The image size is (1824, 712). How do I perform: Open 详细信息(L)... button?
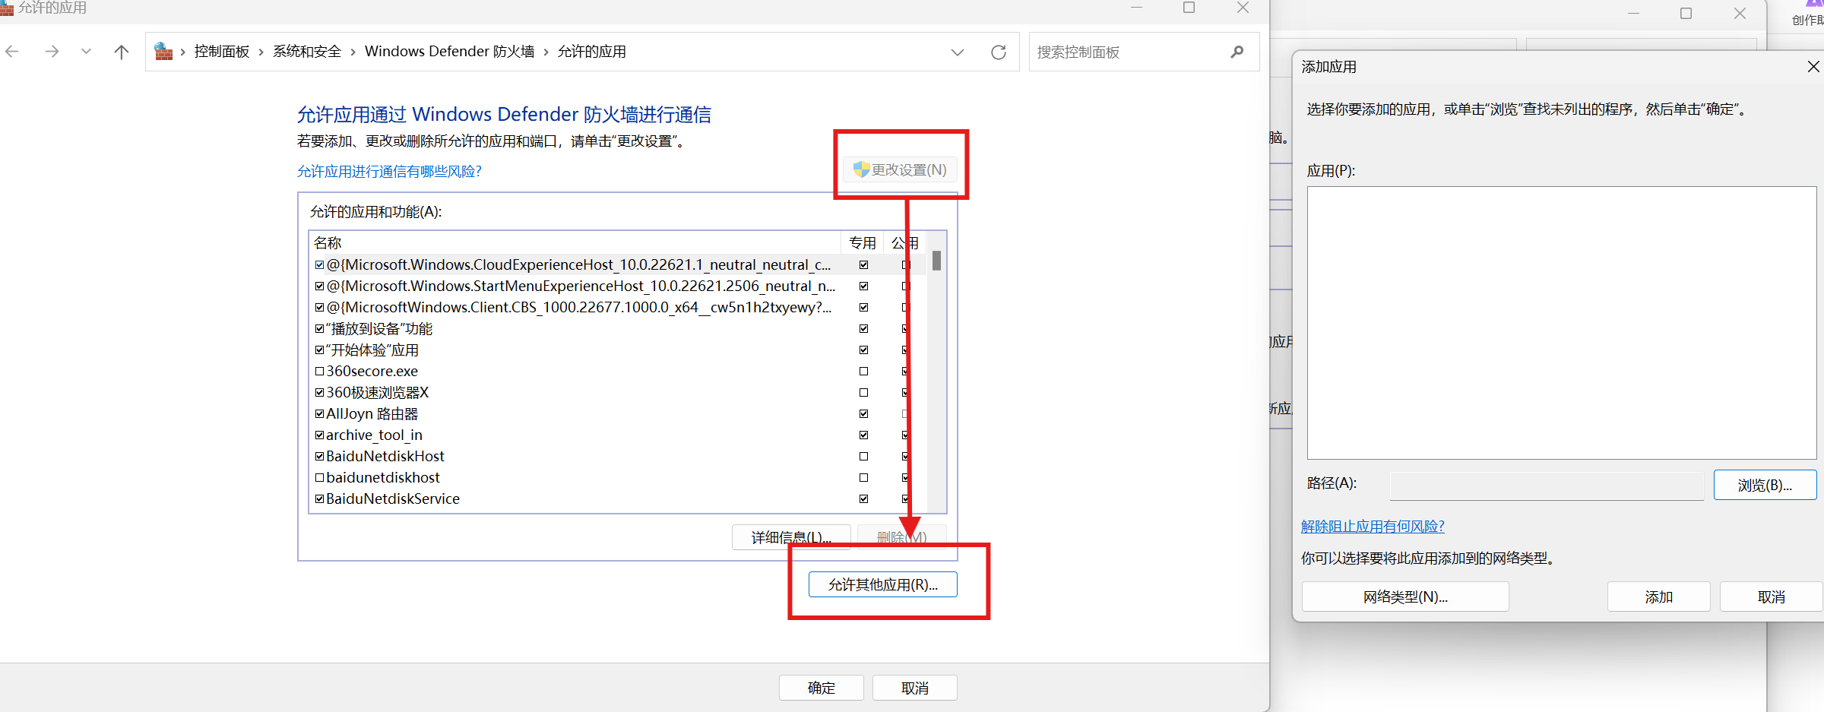coord(791,537)
